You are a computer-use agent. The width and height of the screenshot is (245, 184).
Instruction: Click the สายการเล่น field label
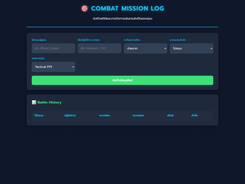[x=38, y=58]
